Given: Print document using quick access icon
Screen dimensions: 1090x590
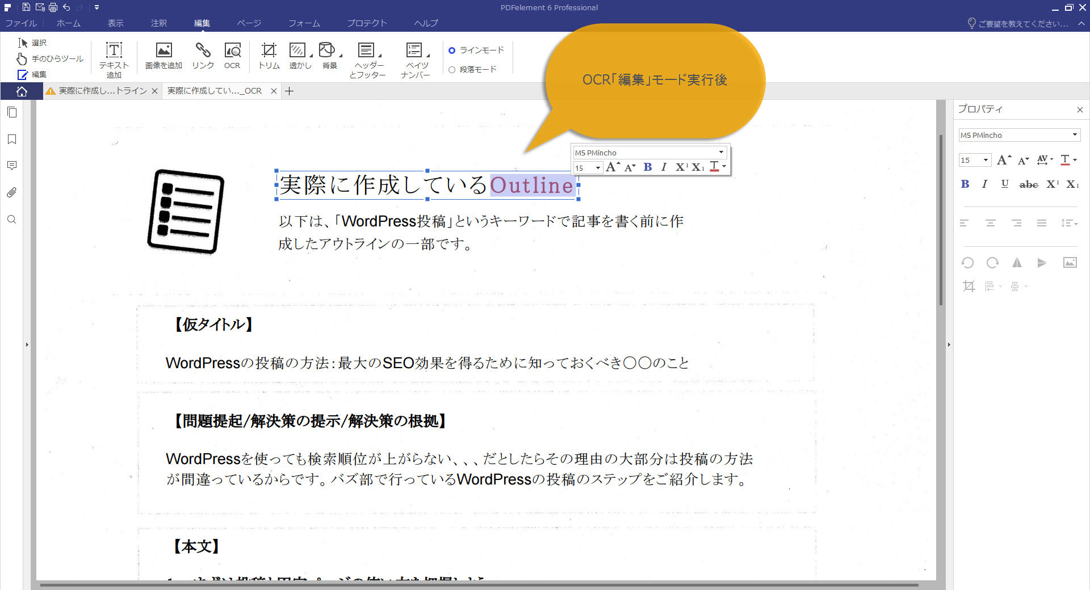Looking at the screenshot, I should click(53, 7).
